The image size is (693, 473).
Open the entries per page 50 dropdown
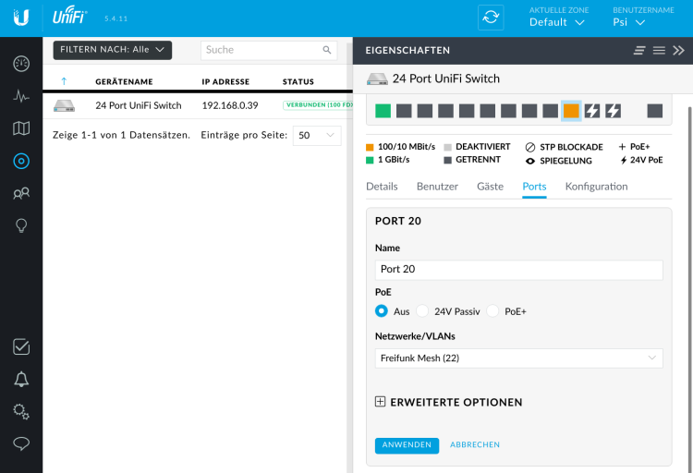pos(317,135)
